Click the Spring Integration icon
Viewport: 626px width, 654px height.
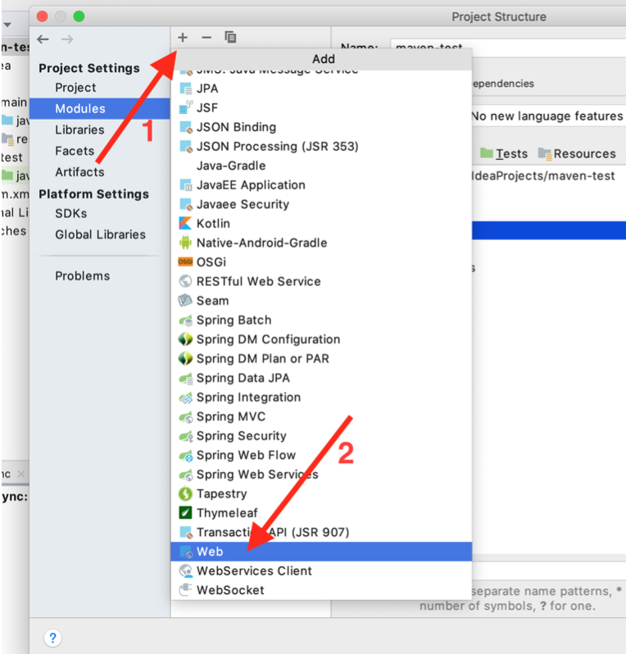click(186, 397)
